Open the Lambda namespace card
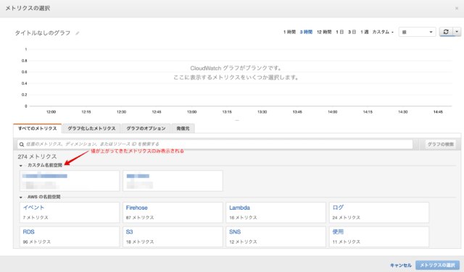The image size is (464, 272). 275,213
